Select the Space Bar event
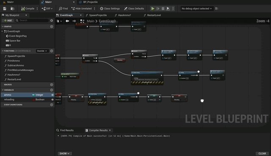Viewport: 271px width, 156px height. point(15,41)
